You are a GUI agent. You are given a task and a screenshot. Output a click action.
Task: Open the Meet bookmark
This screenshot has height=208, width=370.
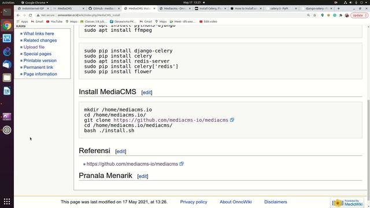pyautogui.click(x=183, y=21)
